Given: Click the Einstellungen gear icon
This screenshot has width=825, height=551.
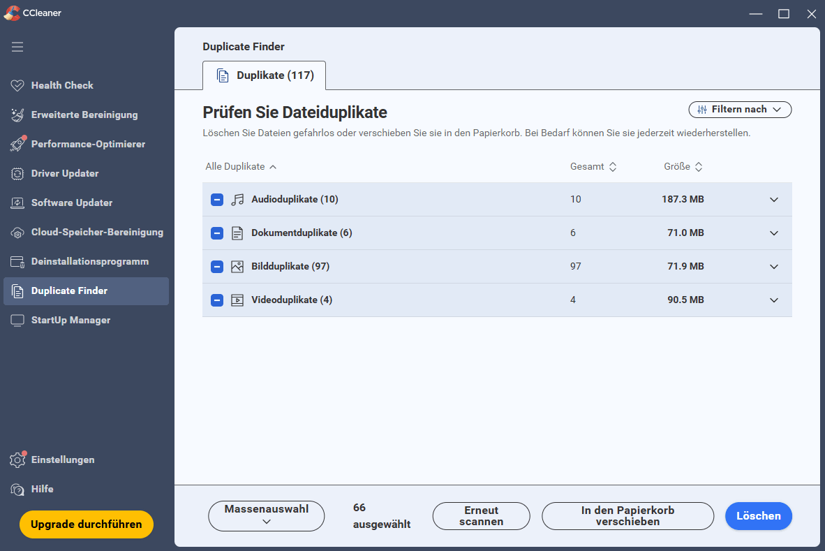Looking at the screenshot, I should click(17, 460).
